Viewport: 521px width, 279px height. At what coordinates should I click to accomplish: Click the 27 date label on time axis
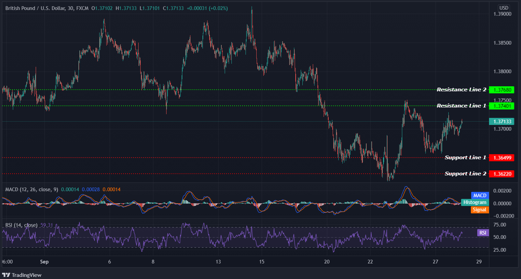[435, 262]
